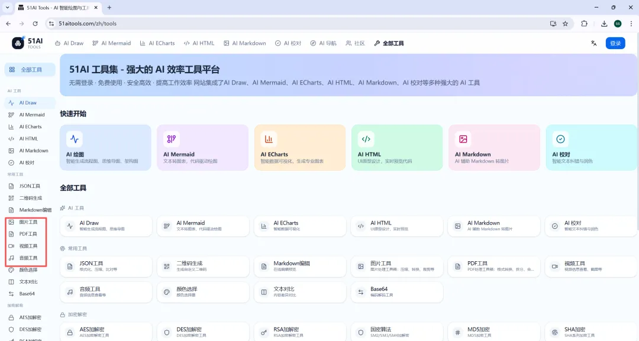This screenshot has width=639, height=341.
Task: Open AI 校对 in the sidebar
Action: [30, 163]
